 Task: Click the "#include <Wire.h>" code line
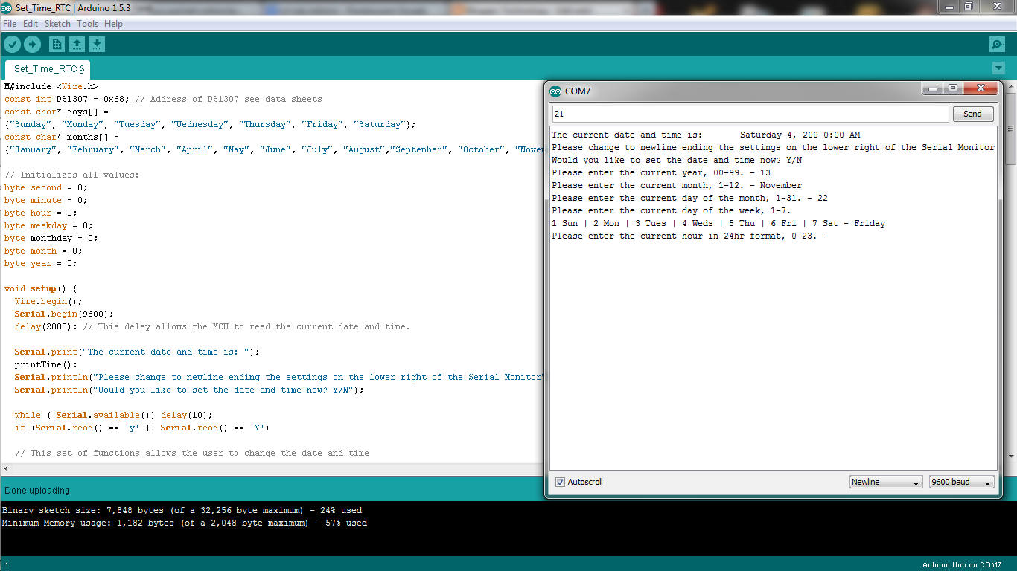[x=51, y=87]
